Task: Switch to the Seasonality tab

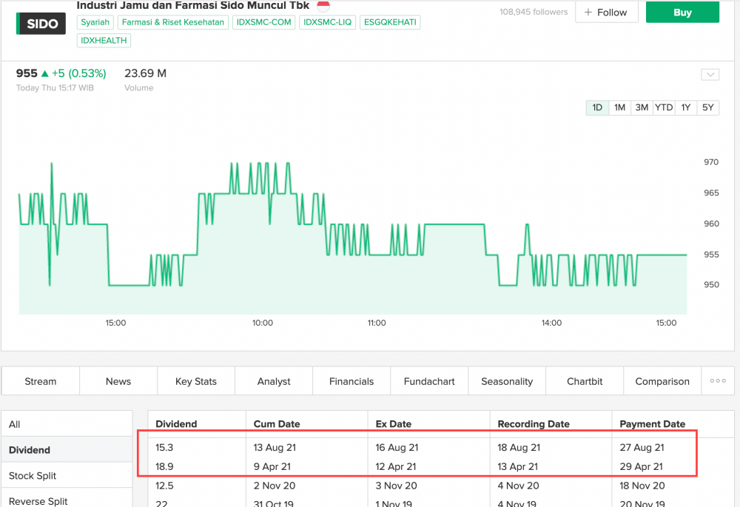Action: [x=507, y=381]
